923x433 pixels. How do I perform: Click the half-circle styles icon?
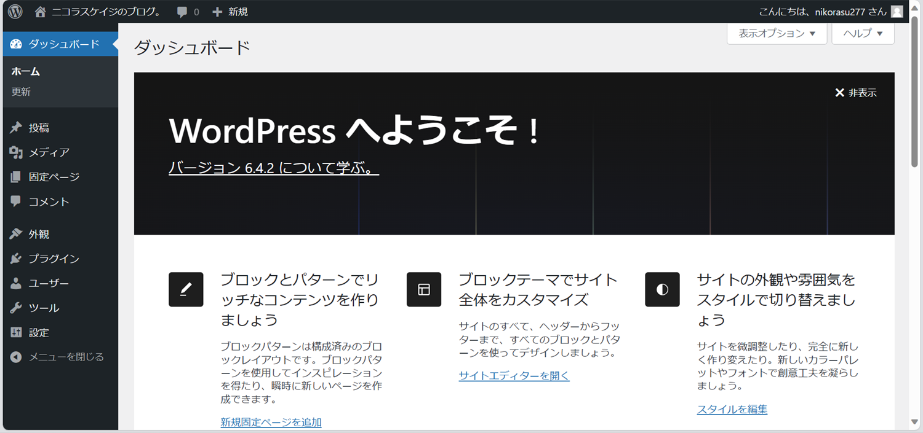click(x=662, y=289)
